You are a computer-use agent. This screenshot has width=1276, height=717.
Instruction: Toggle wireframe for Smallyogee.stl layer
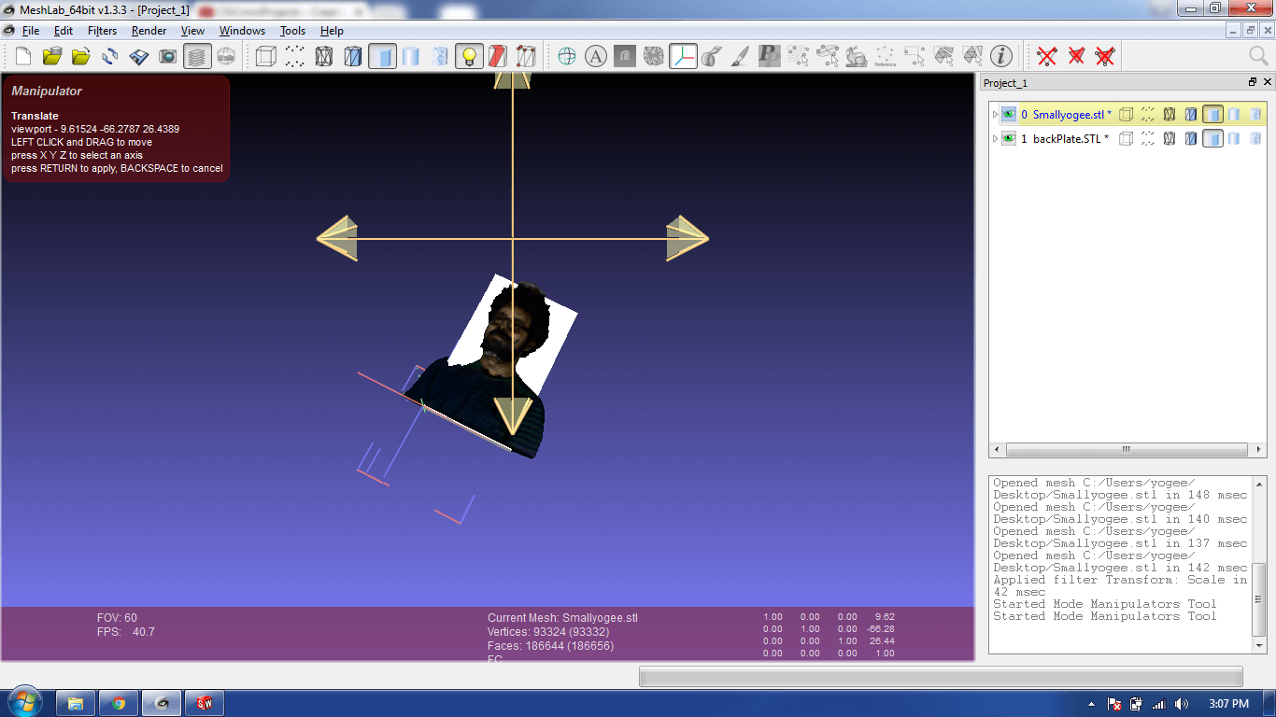pyautogui.click(x=1169, y=115)
